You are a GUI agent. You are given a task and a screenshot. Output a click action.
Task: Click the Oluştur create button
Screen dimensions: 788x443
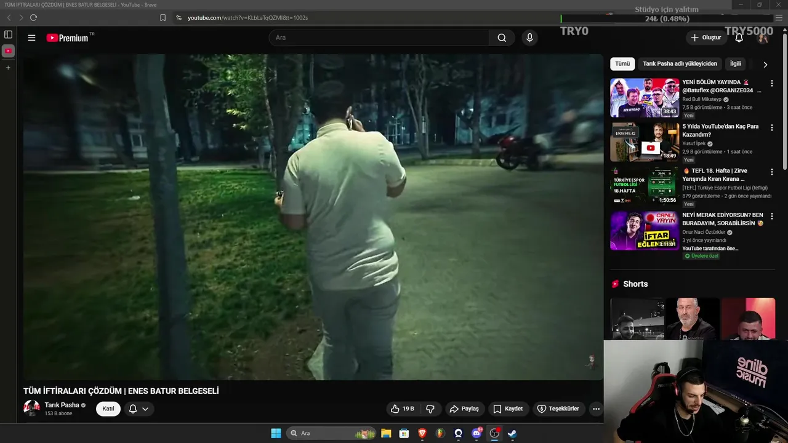[706, 38]
